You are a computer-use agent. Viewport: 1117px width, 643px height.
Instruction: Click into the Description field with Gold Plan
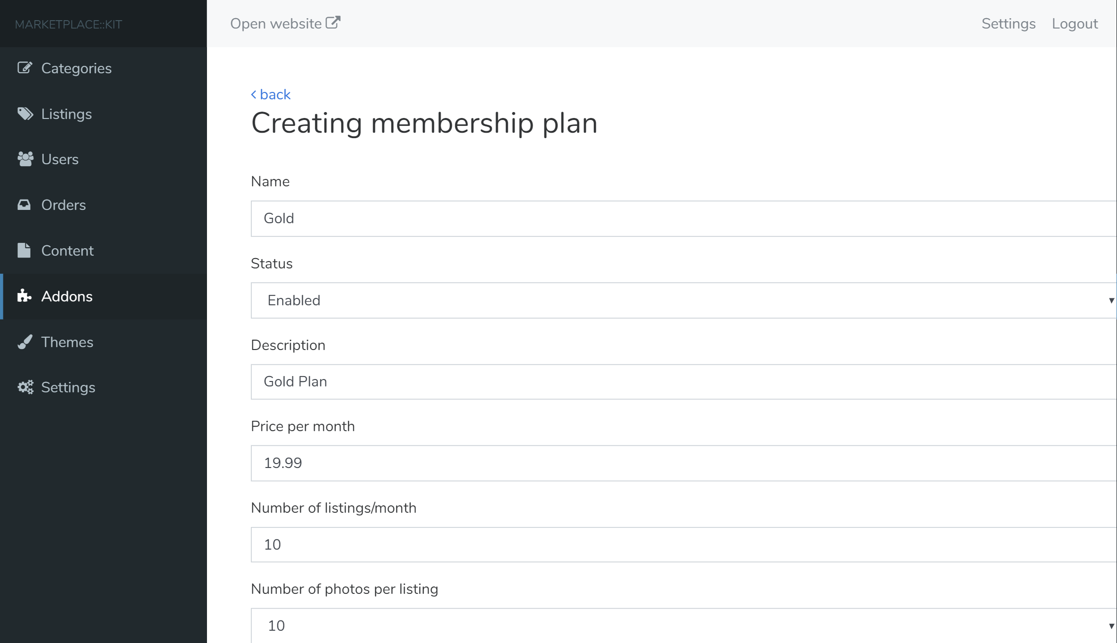(x=683, y=382)
